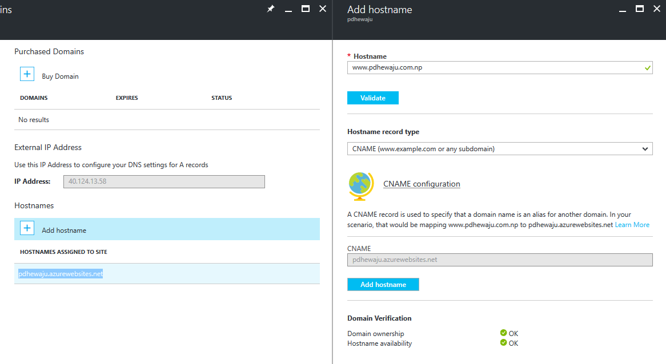666x364 pixels.
Task: Open the CNAME configuration link
Action: (x=422, y=184)
